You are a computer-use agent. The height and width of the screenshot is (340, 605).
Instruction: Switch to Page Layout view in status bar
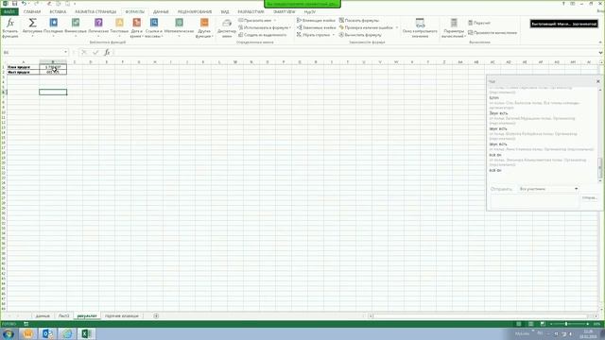pyautogui.click(x=531, y=324)
